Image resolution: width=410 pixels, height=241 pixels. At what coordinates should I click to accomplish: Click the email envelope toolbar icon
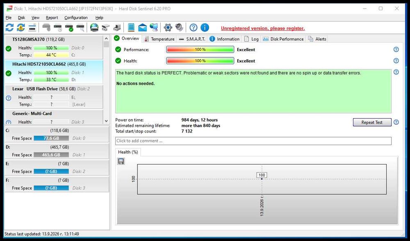[143, 27]
